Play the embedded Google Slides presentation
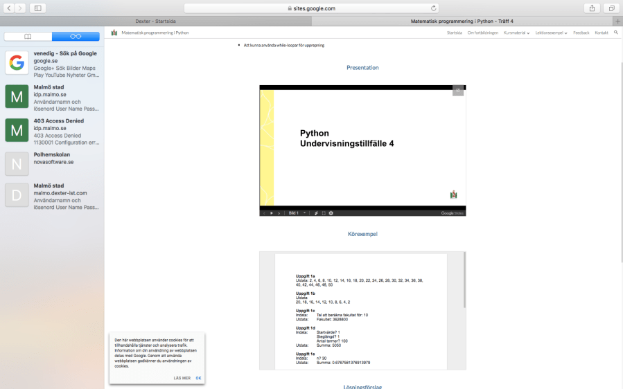The height and width of the screenshot is (389, 623). click(x=271, y=212)
